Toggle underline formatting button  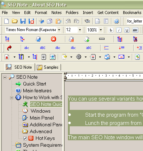pos(127,30)
